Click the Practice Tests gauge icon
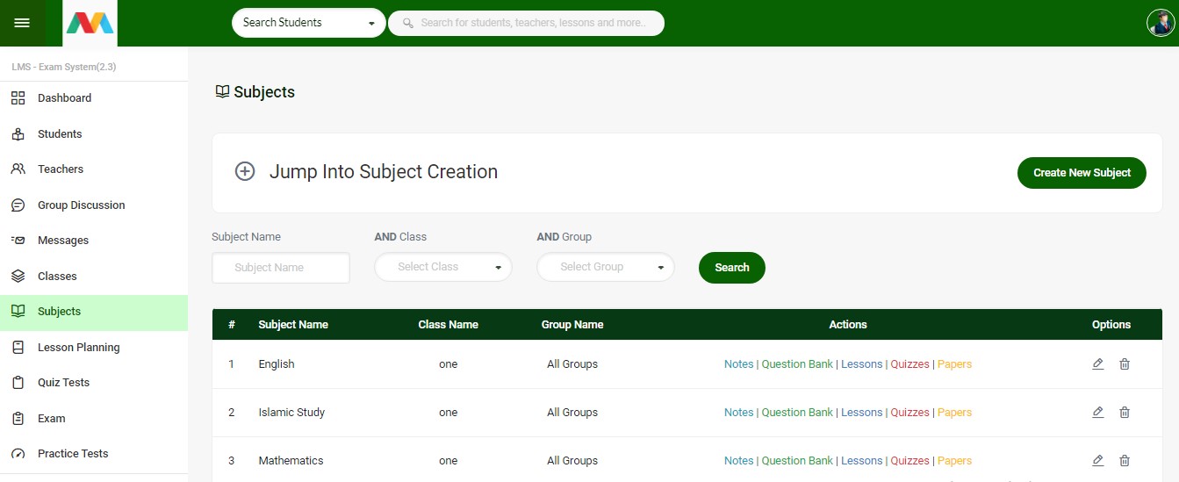 pyautogui.click(x=18, y=454)
